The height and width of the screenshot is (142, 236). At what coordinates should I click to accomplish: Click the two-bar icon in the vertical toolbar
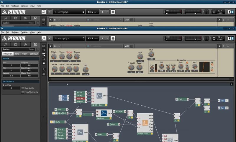point(44,63)
